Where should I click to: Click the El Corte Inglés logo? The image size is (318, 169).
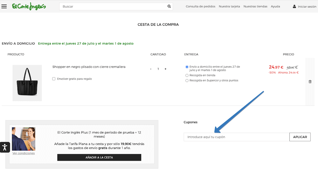click(29, 6)
